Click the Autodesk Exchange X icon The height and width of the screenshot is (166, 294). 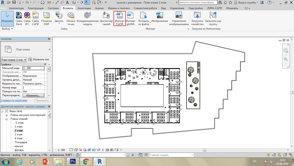pyautogui.click(x=262, y=3)
